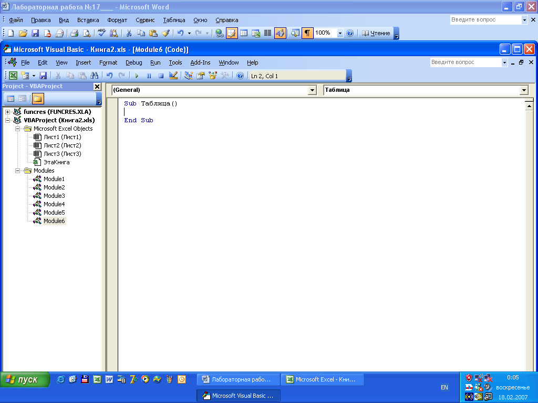Click Open folder icon in Word toolbar
Image resolution: width=538 pixels, height=403 pixels.
pos(23,33)
